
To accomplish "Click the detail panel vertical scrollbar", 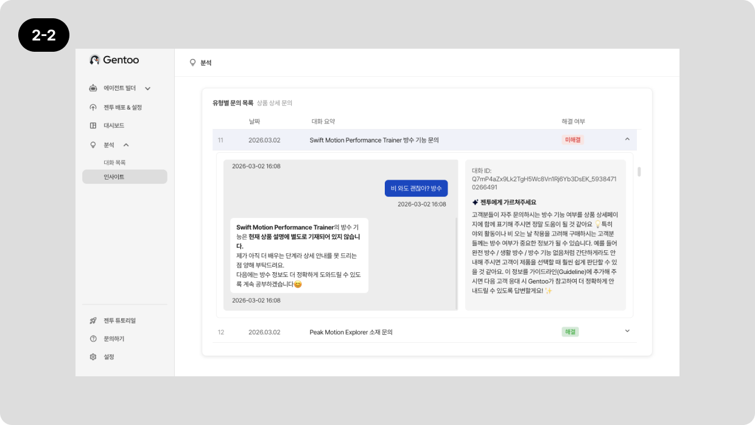I will [x=639, y=172].
